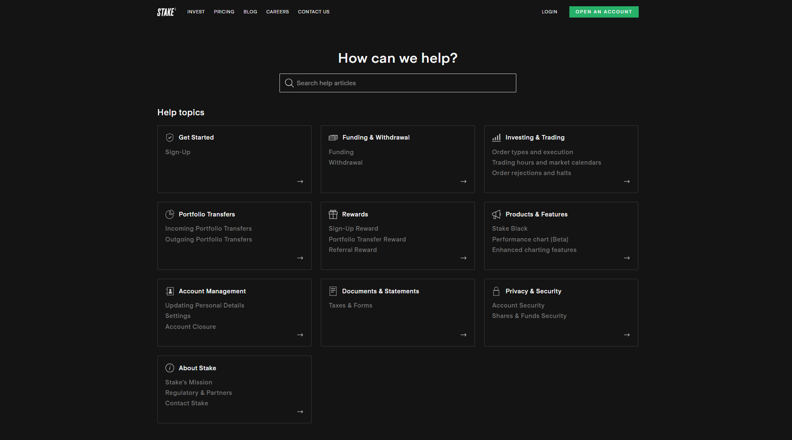View the Portfolio Transfer Reward link
Screen dimensions: 792x440
(367, 239)
